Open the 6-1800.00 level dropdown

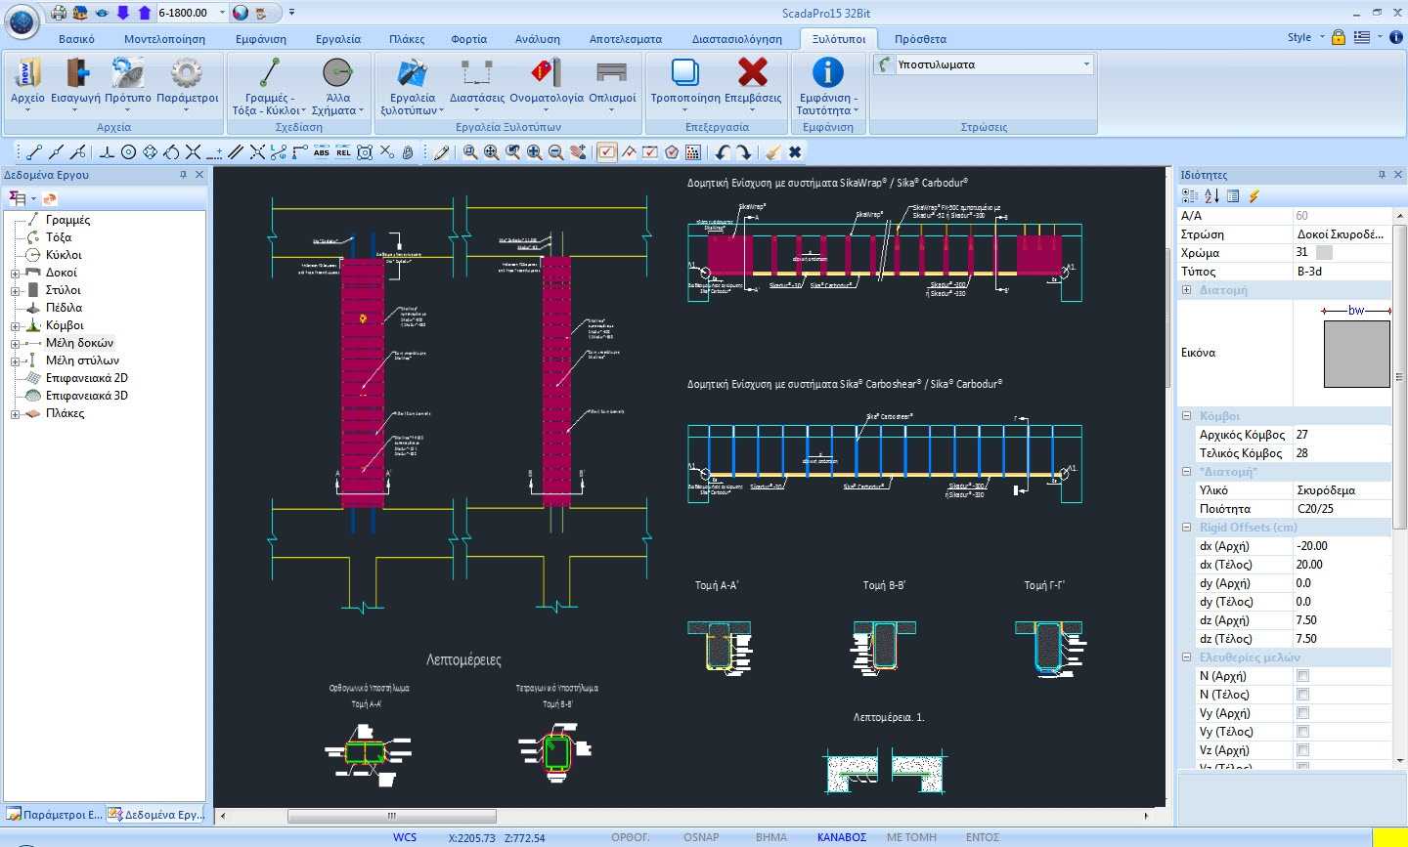tap(223, 13)
